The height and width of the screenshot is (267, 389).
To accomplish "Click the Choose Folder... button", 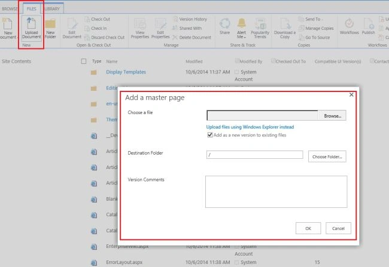I will click(x=327, y=156).
